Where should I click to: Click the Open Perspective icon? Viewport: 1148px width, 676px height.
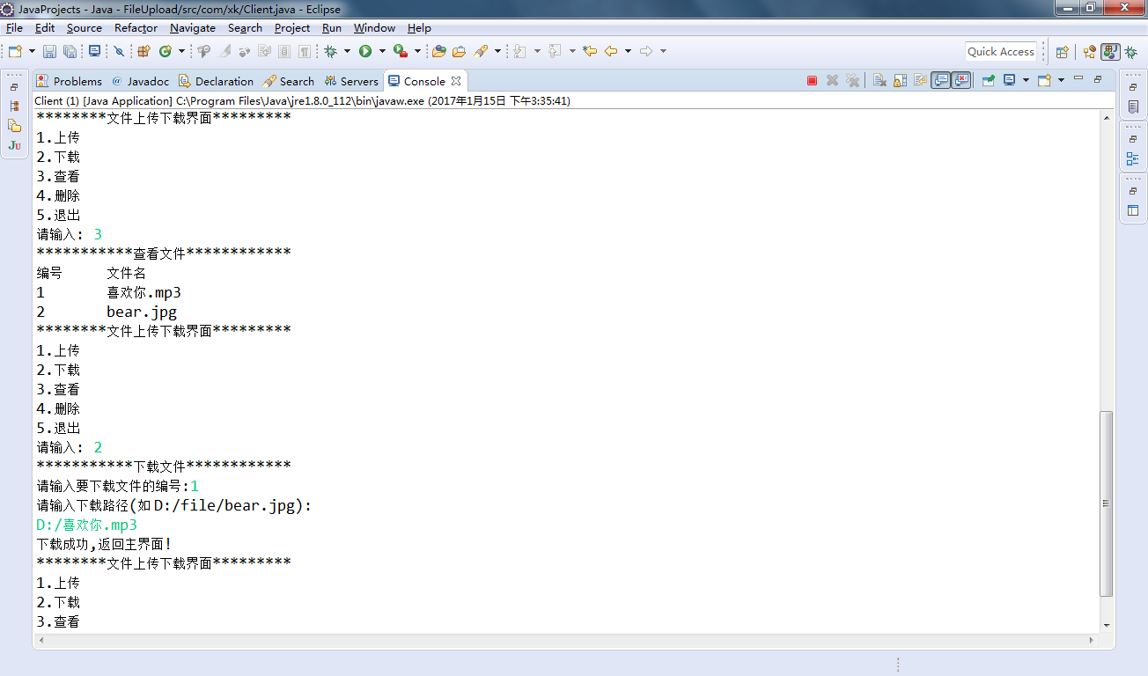click(1062, 52)
